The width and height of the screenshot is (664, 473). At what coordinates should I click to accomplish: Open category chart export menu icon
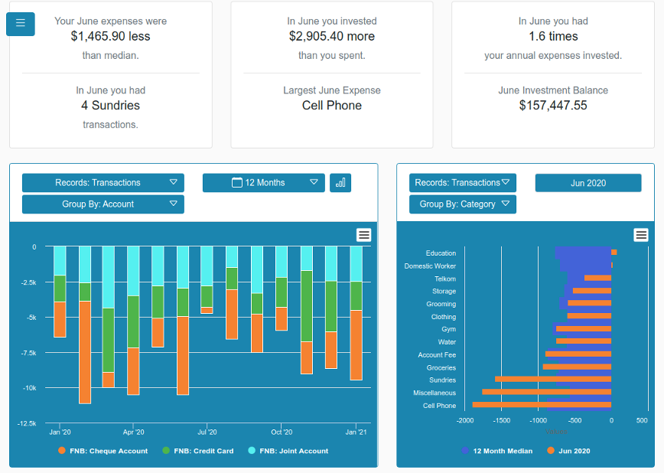point(641,235)
